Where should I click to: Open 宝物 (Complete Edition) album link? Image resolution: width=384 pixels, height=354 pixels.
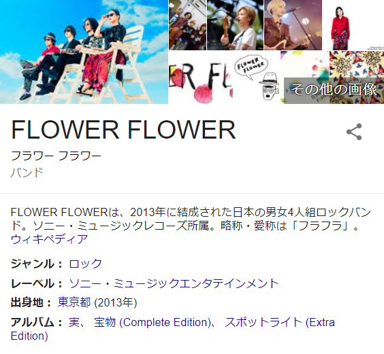click(153, 322)
